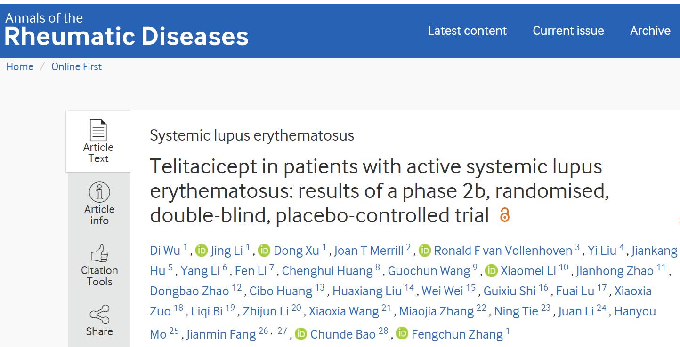680x347 pixels.
Task: Click ORCID icon next to Jing Li
Action: pyautogui.click(x=202, y=251)
